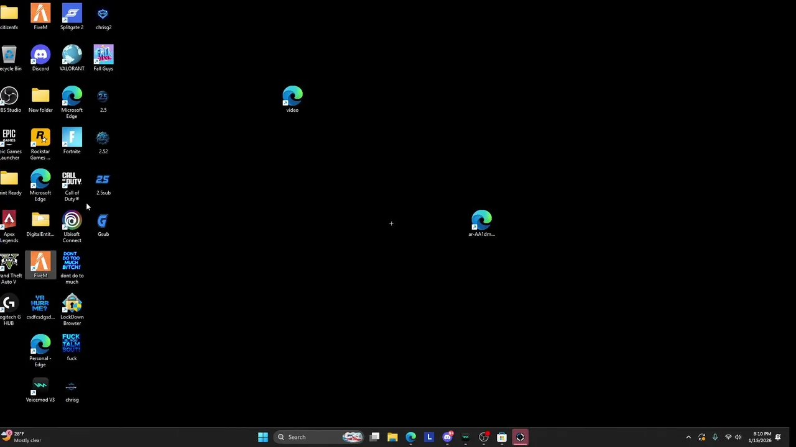Select the FiveM shortcut beside Splitgate 2
Screen dimensions: 796x447
pos(40,17)
